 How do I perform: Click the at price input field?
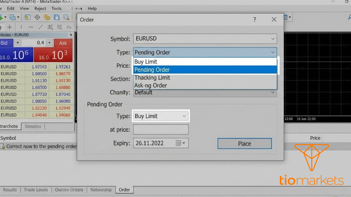coord(161,129)
